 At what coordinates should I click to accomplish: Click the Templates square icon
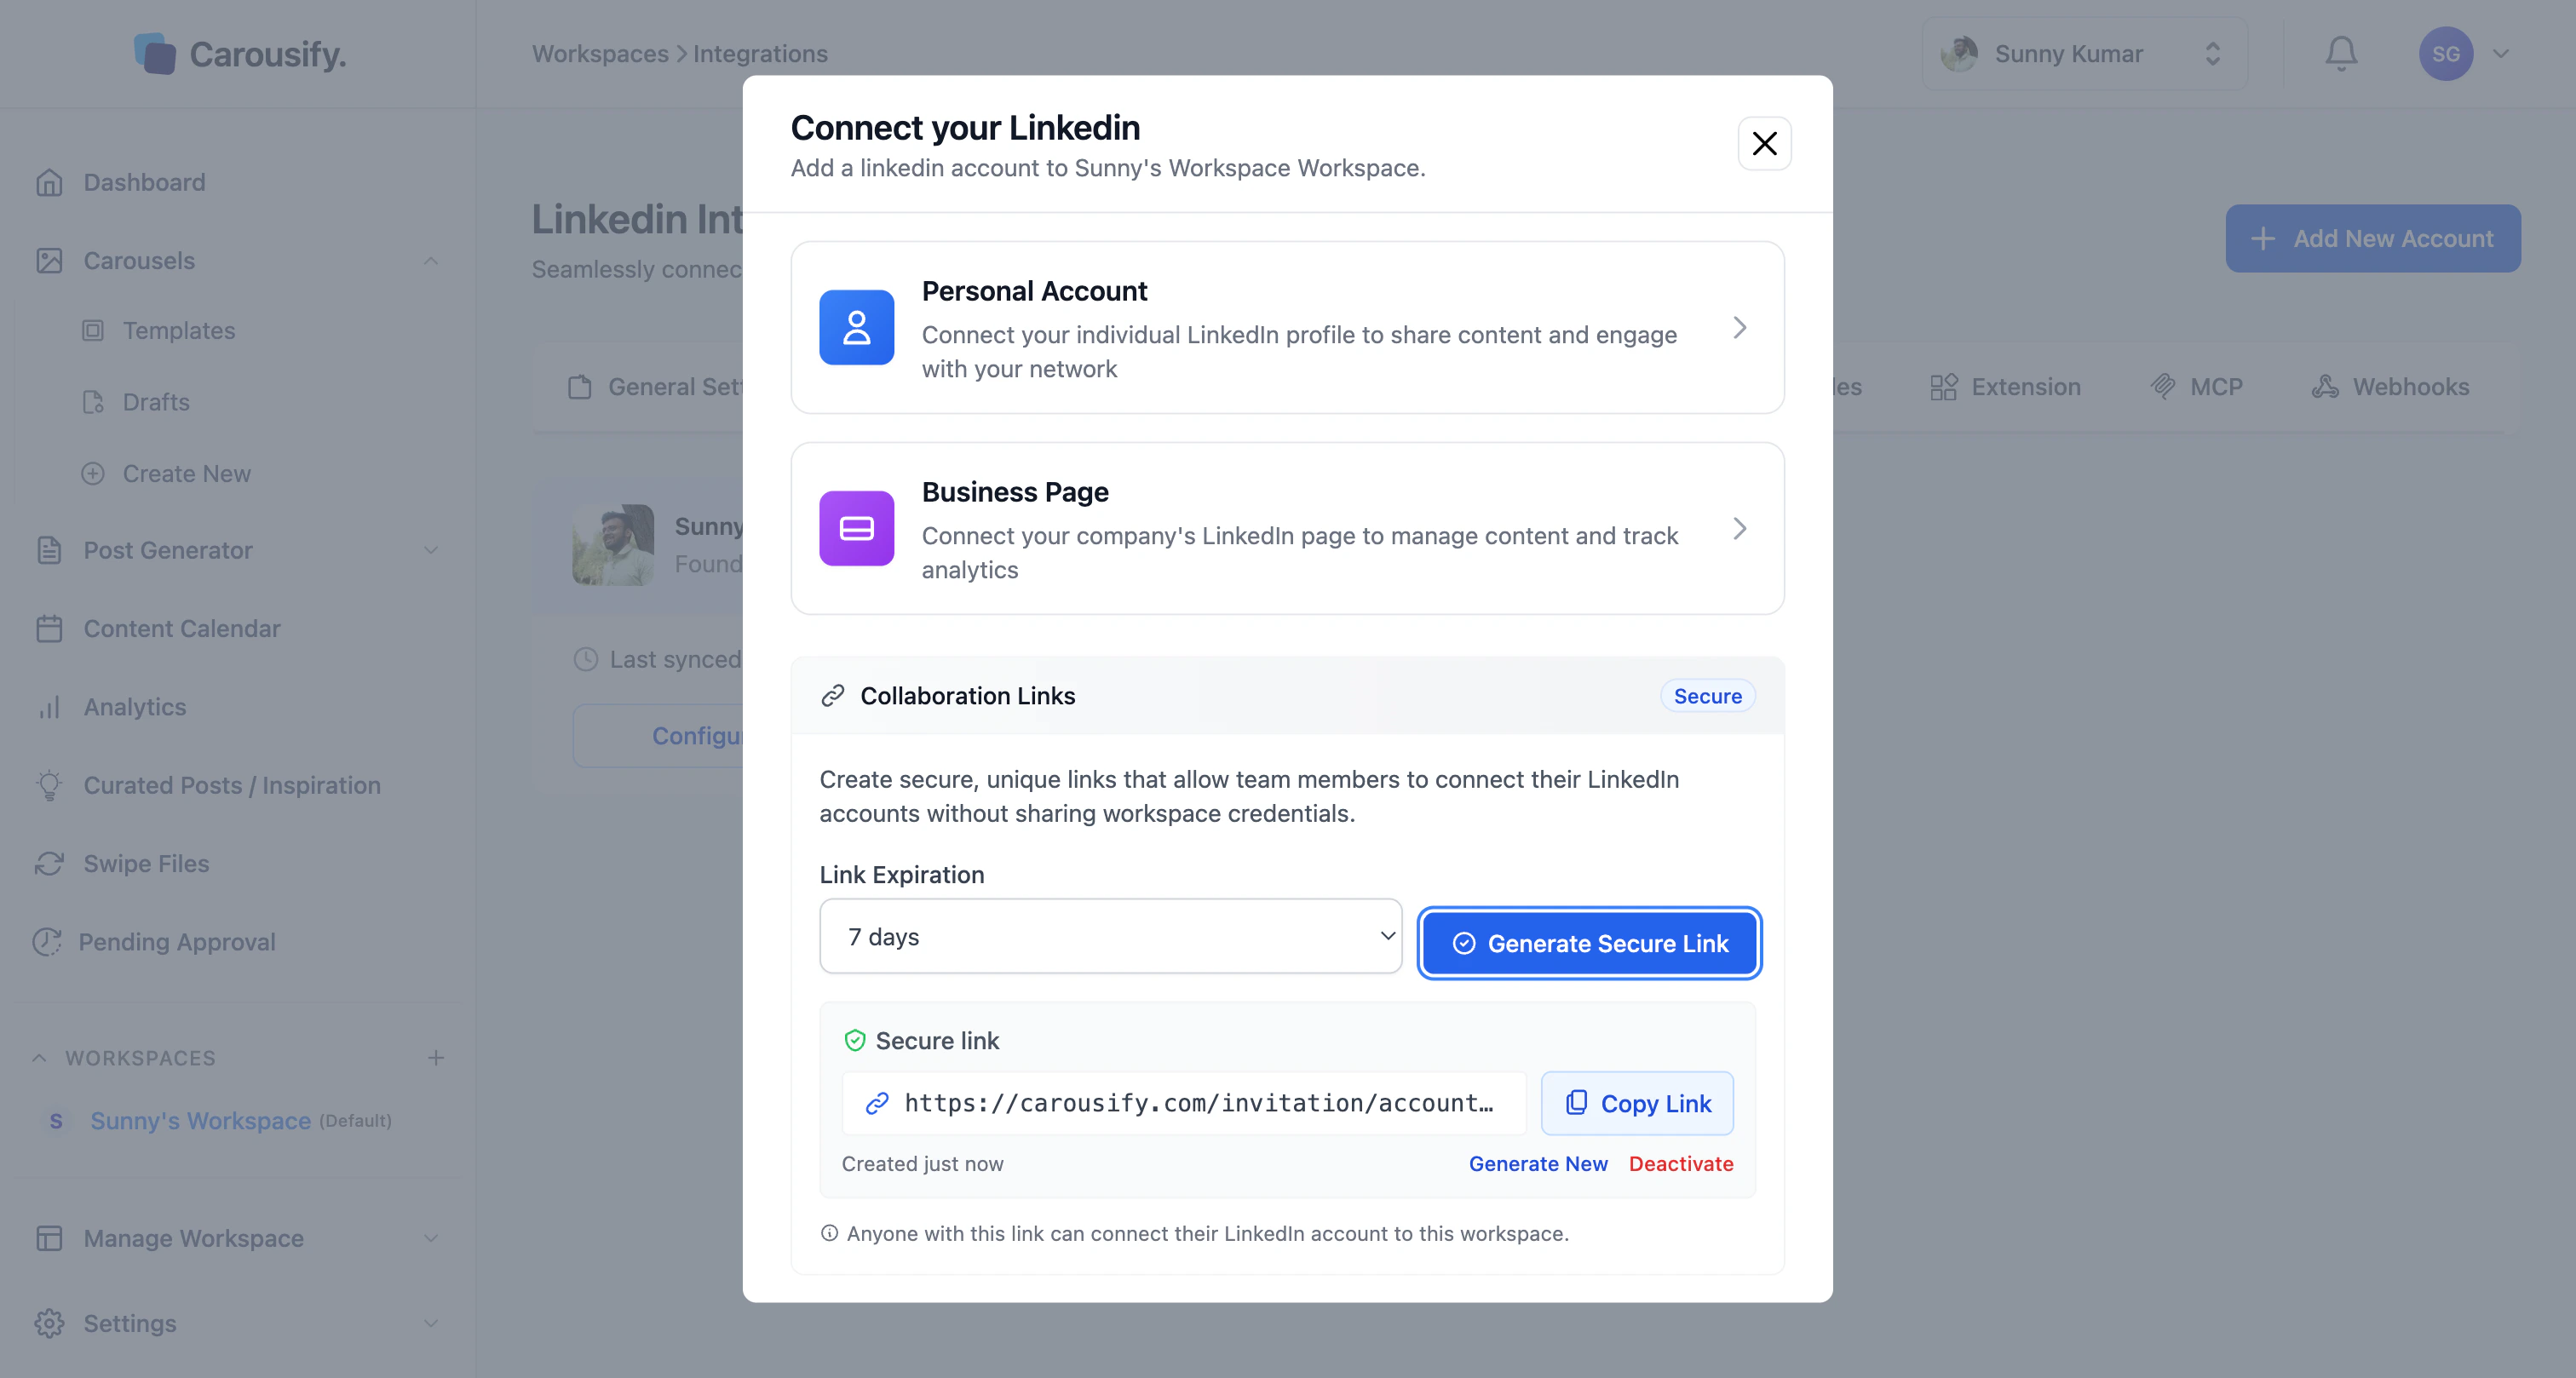coord(93,330)
